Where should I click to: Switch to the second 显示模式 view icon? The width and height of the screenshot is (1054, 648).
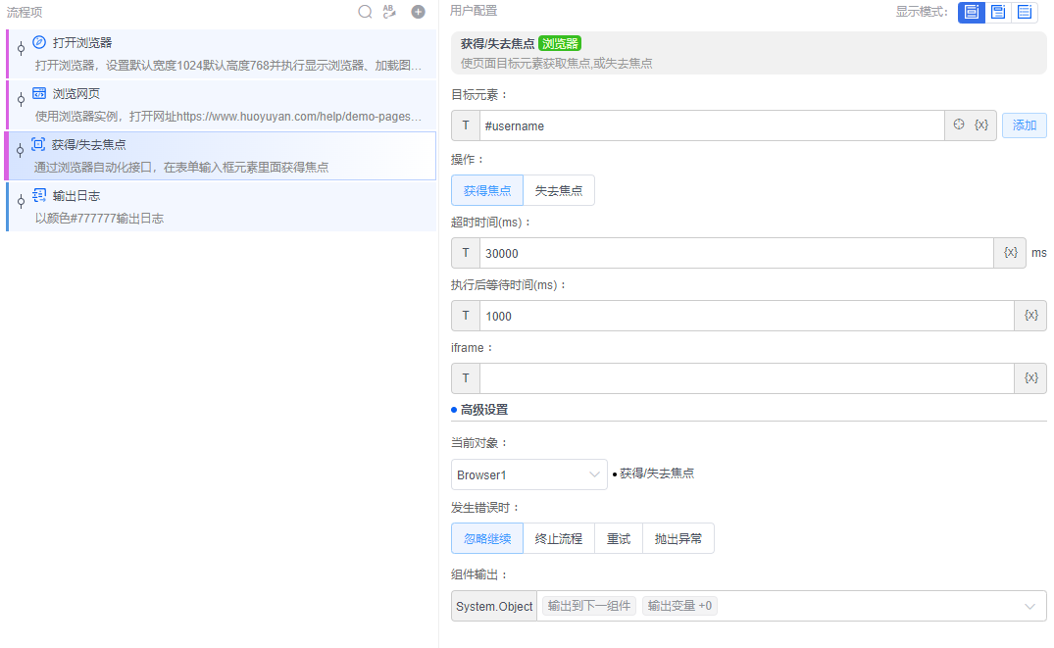[996, 13]
